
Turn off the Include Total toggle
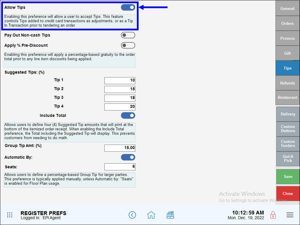tap(128, 115)
